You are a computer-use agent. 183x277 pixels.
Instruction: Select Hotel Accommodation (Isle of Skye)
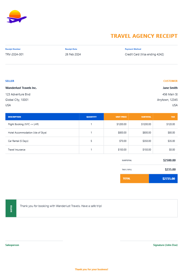(27, 133)
